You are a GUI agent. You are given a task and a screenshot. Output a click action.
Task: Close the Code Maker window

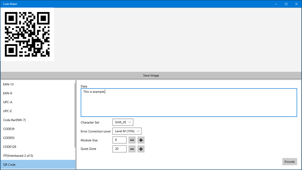296,4
